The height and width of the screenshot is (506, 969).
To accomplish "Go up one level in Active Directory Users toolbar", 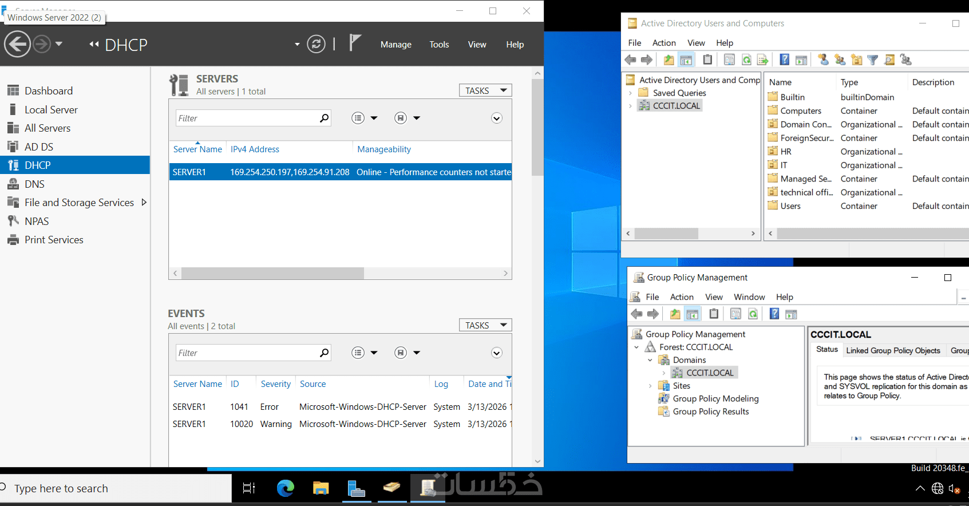I will pos(669,60).
